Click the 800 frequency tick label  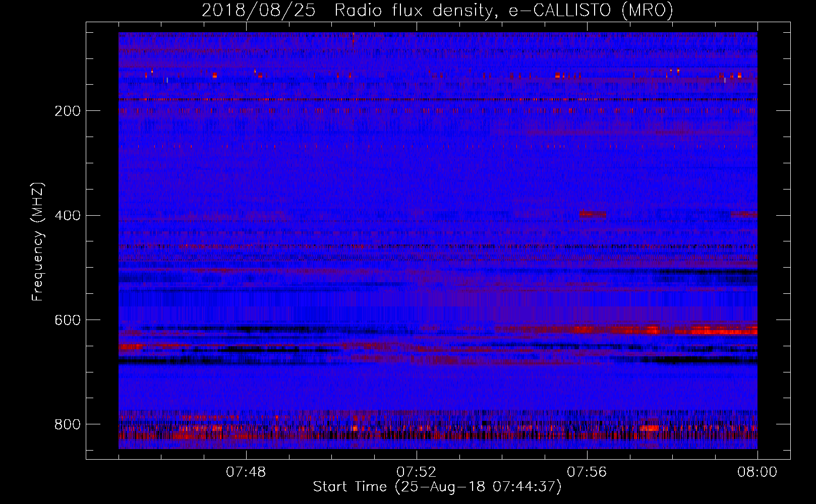coord(68,425)
